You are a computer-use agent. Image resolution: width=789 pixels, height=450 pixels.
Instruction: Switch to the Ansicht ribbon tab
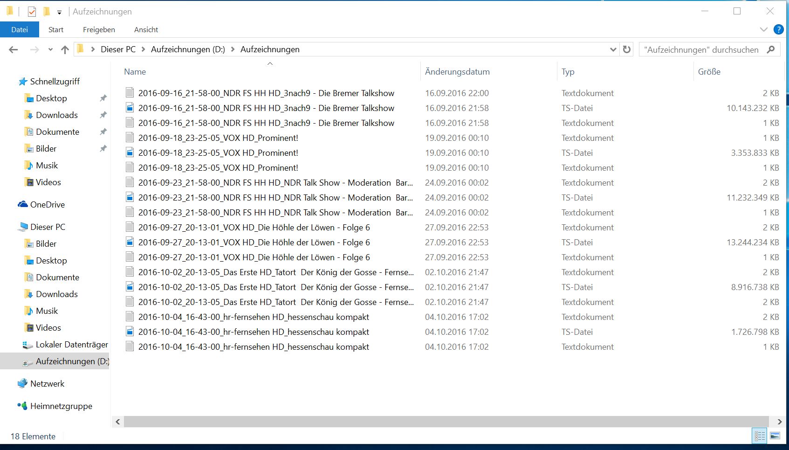click(x=146, y=29)
